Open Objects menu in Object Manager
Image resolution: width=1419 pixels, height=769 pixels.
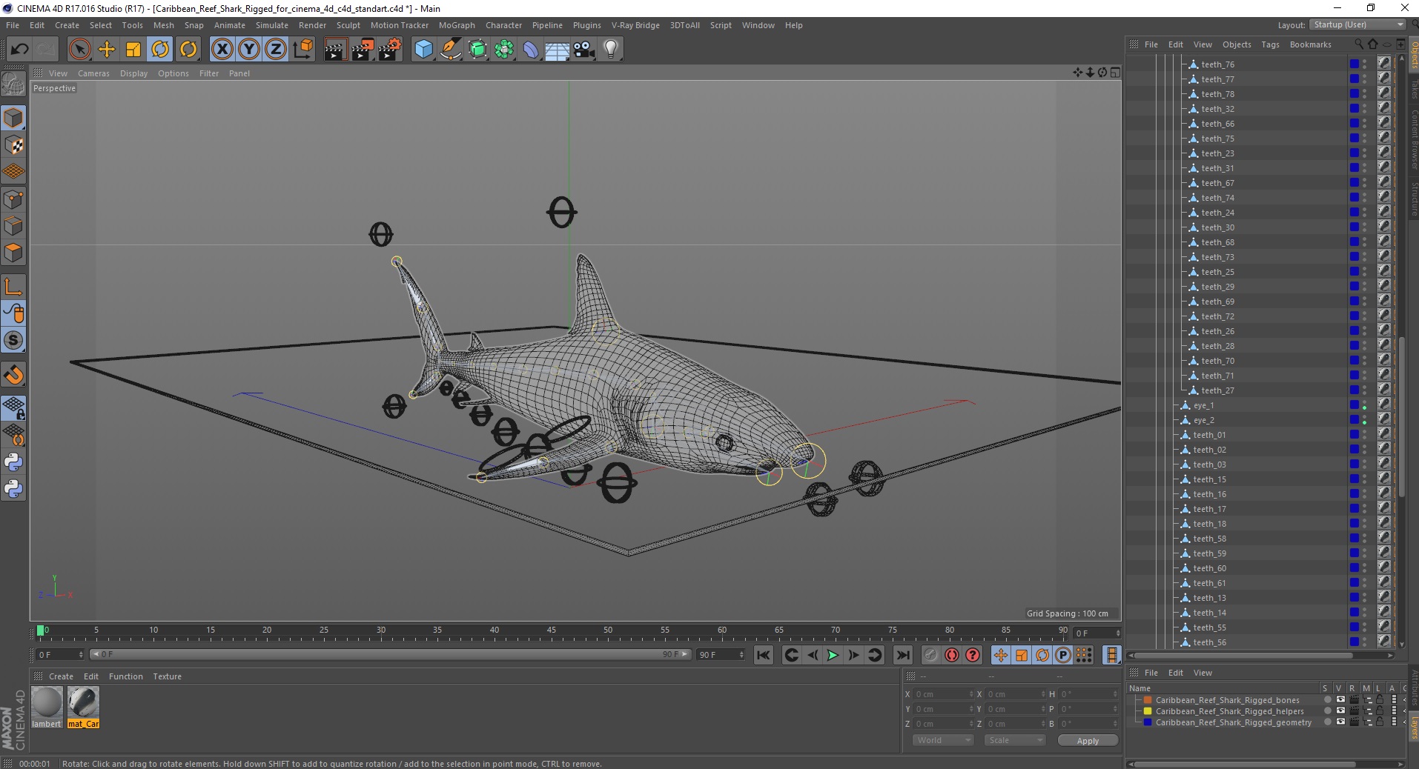(x=1237, y=44)
